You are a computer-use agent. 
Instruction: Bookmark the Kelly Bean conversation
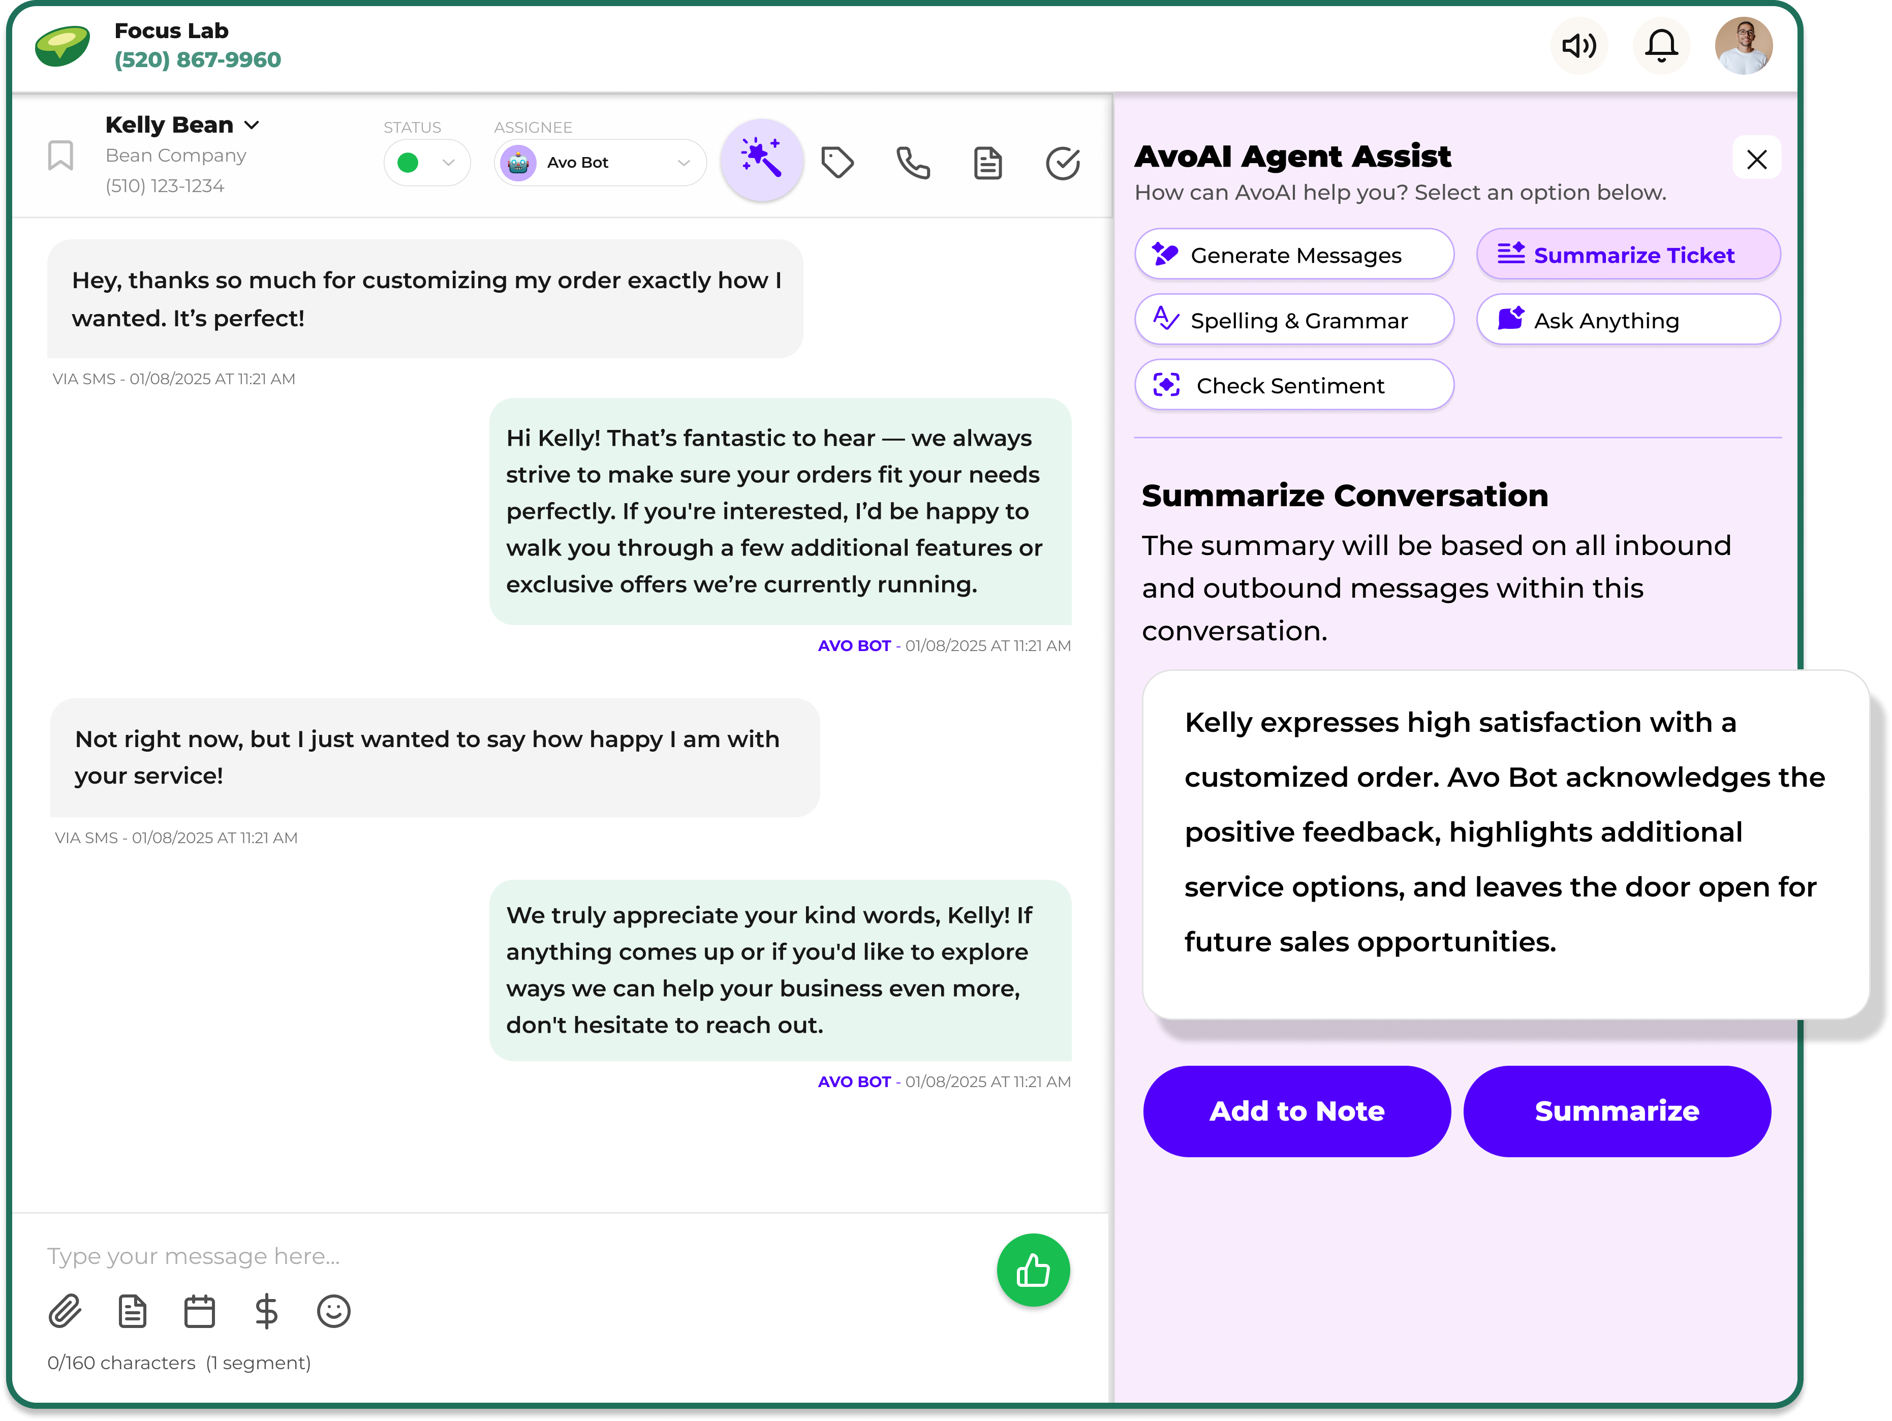pos(60,156)
